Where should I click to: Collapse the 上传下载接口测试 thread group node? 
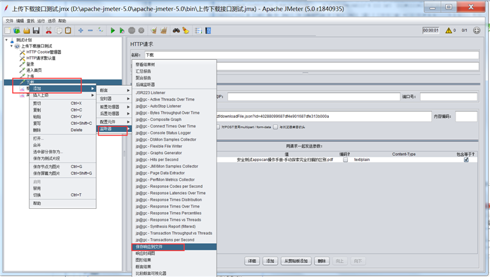(x=12, y=46)
